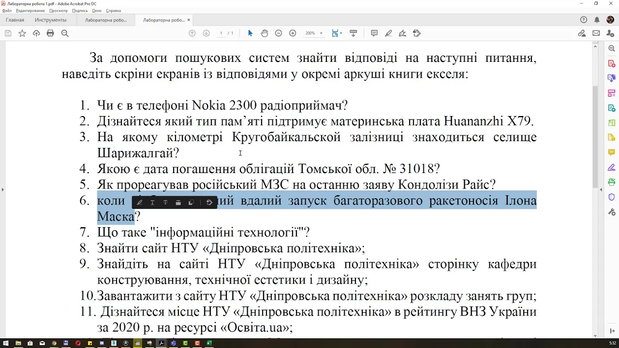
Task: Open the Редактирование menu
Action: pyautogui.click(x=30, y=11)
